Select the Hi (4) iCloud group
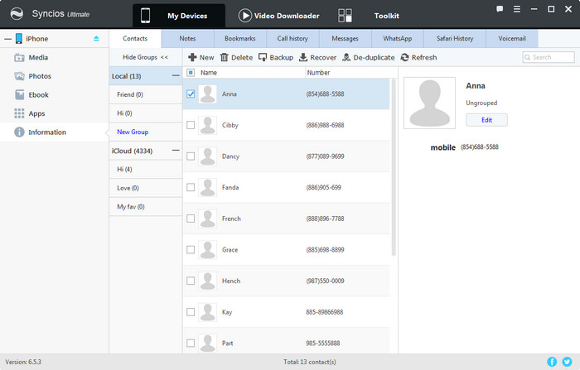This screenshot has width=580, height=370. (x=146, y=170)
